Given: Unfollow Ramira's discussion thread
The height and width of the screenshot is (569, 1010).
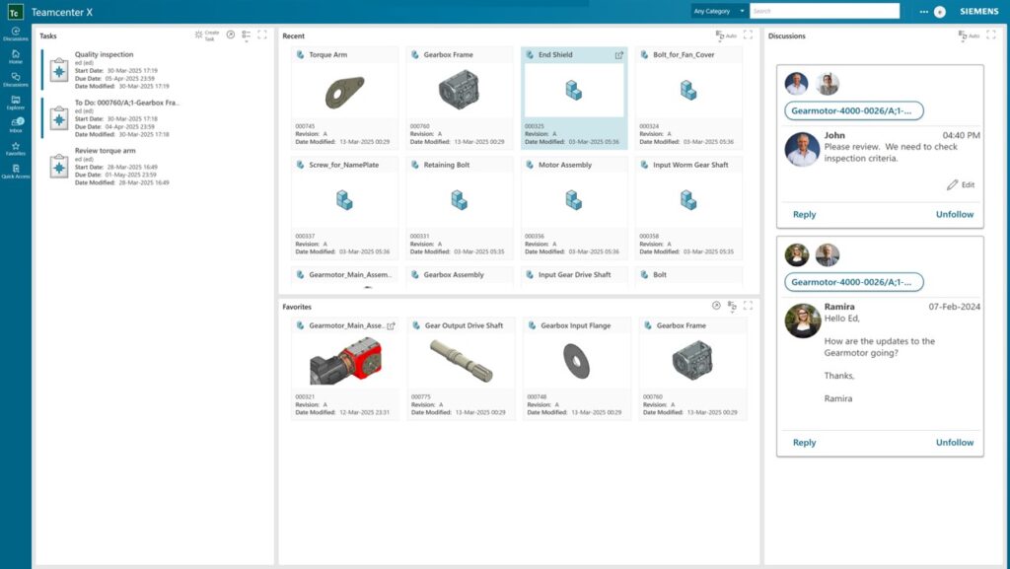Looking at the screenshot, I should [953, 442].
